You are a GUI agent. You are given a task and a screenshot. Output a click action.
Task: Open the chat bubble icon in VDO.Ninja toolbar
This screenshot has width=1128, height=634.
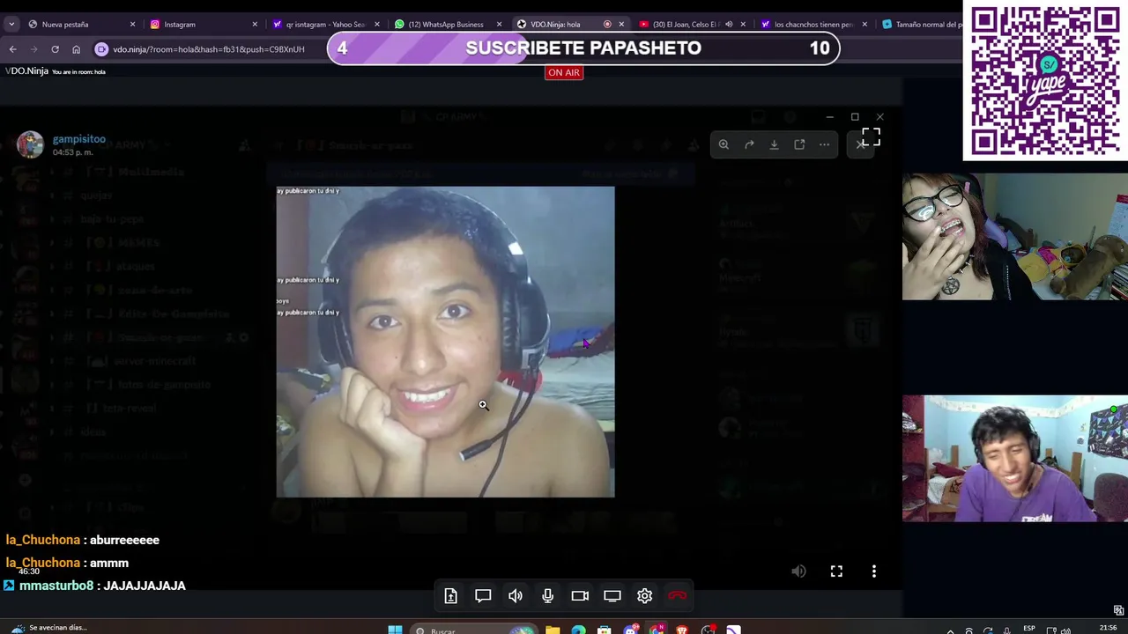coord(483,596)
